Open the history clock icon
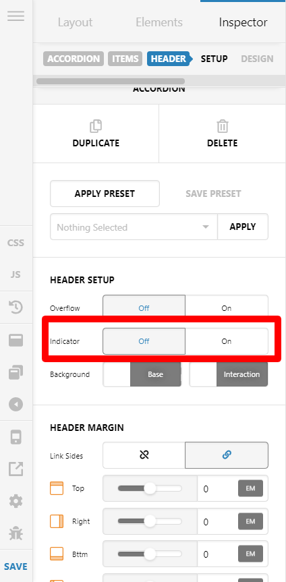This screenshot has width=286, height=582. click(x=16, y=307)
